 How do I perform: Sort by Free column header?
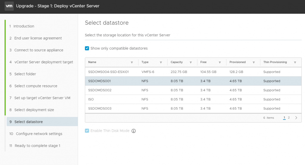203,62
